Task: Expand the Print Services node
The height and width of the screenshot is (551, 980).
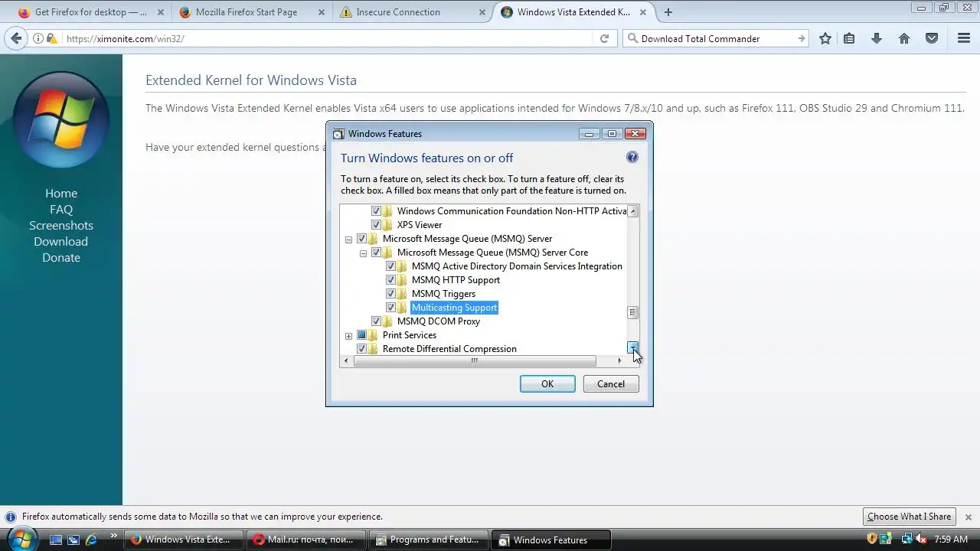Action: click(x=348, y=335)
